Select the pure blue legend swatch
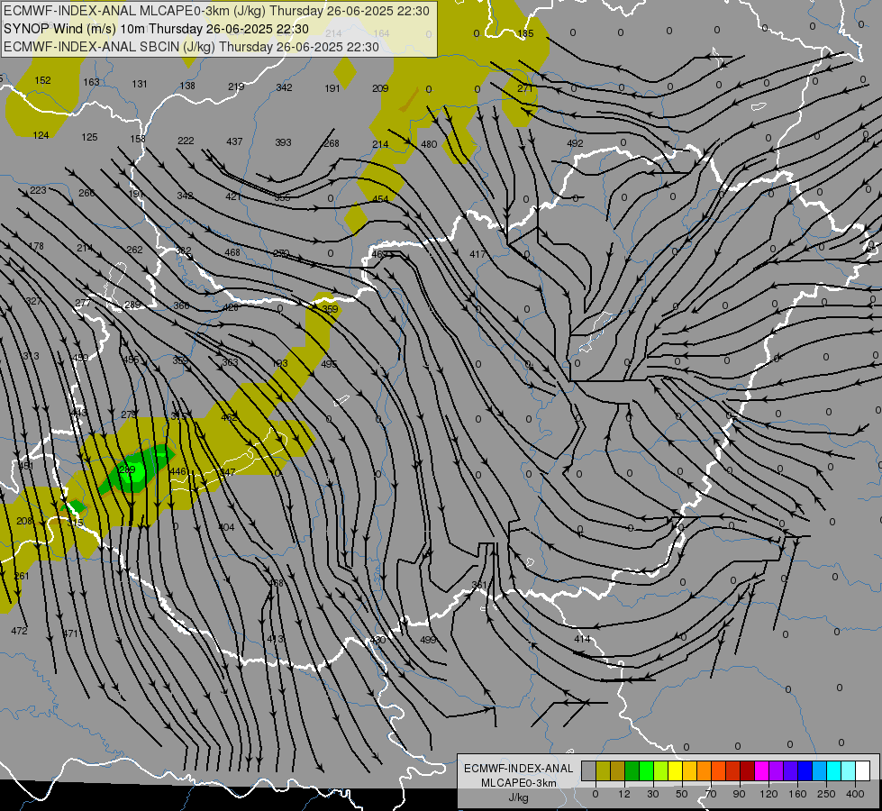The height and width of the screenshot is (811, 882). click(806, 771)
